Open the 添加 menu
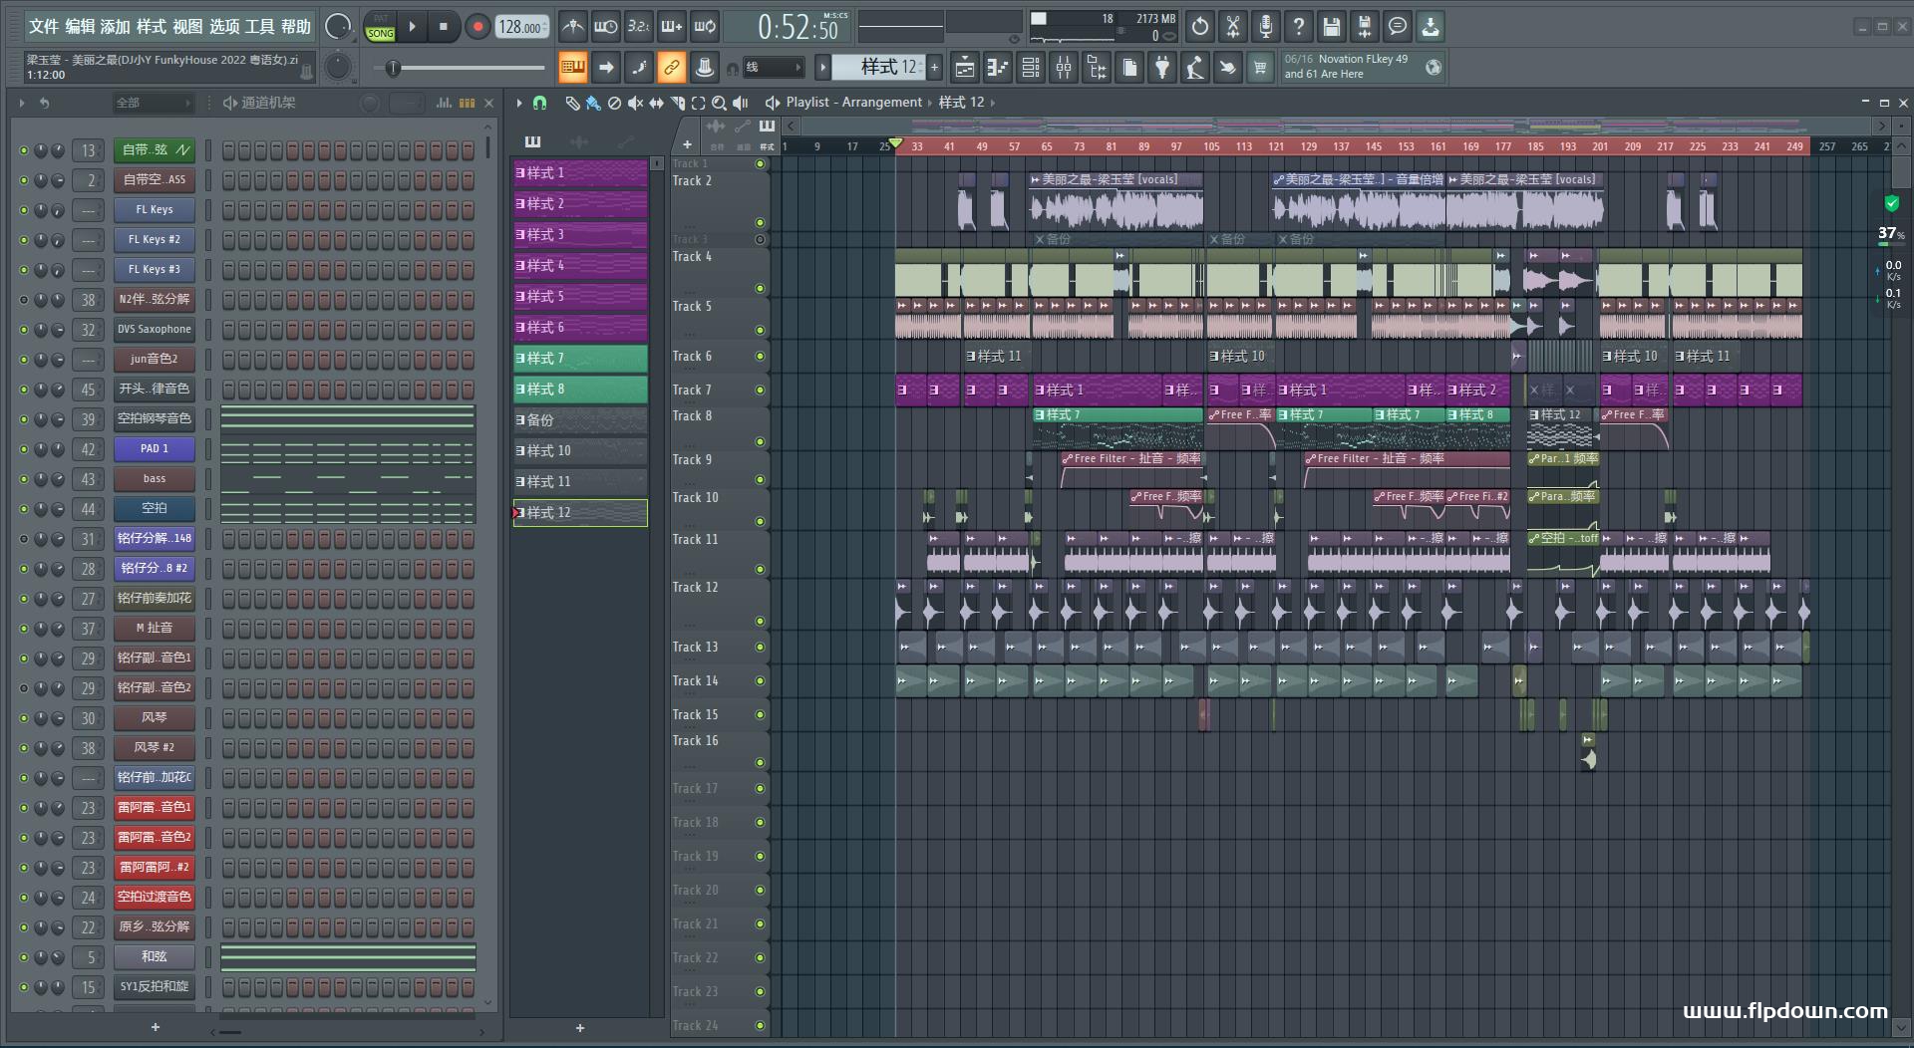The height and width of the screenshot is (1048, 1914). (116, 27)
